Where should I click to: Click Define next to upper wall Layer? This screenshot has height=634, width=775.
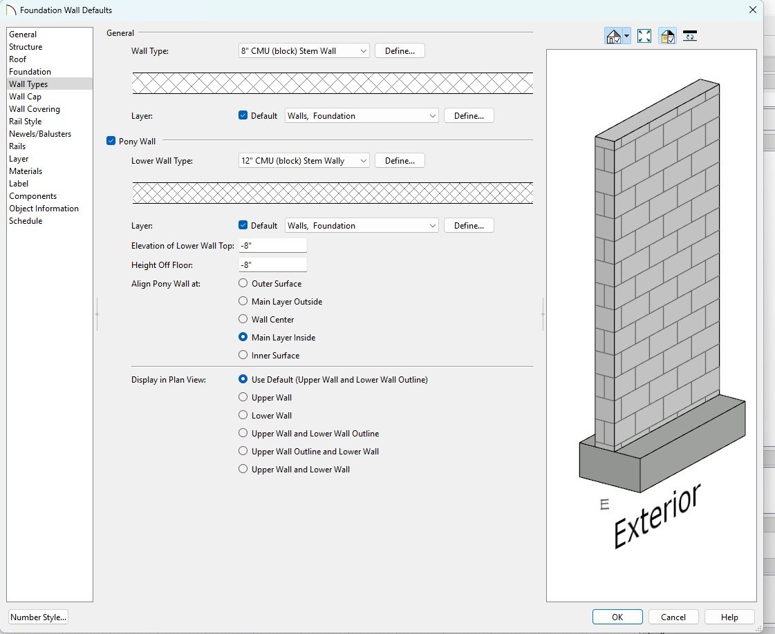click(x=469, y=115)
